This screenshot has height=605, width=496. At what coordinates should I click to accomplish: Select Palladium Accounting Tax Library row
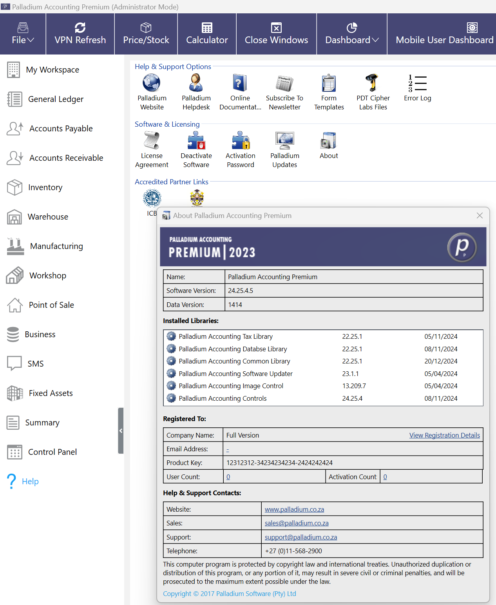coord(323,336)
